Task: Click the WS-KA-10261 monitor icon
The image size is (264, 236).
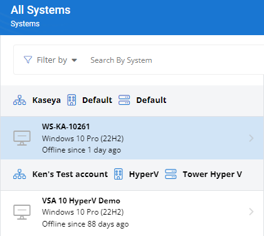Action: tap(22, 138)
